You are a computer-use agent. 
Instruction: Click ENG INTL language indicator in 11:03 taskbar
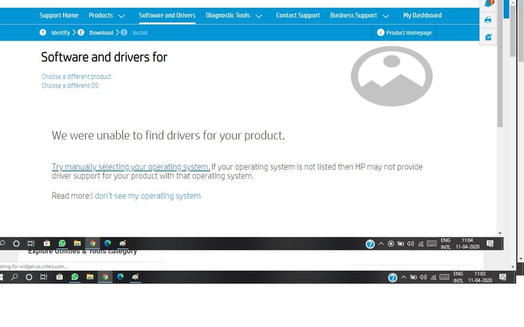click(x=458, y=277)
